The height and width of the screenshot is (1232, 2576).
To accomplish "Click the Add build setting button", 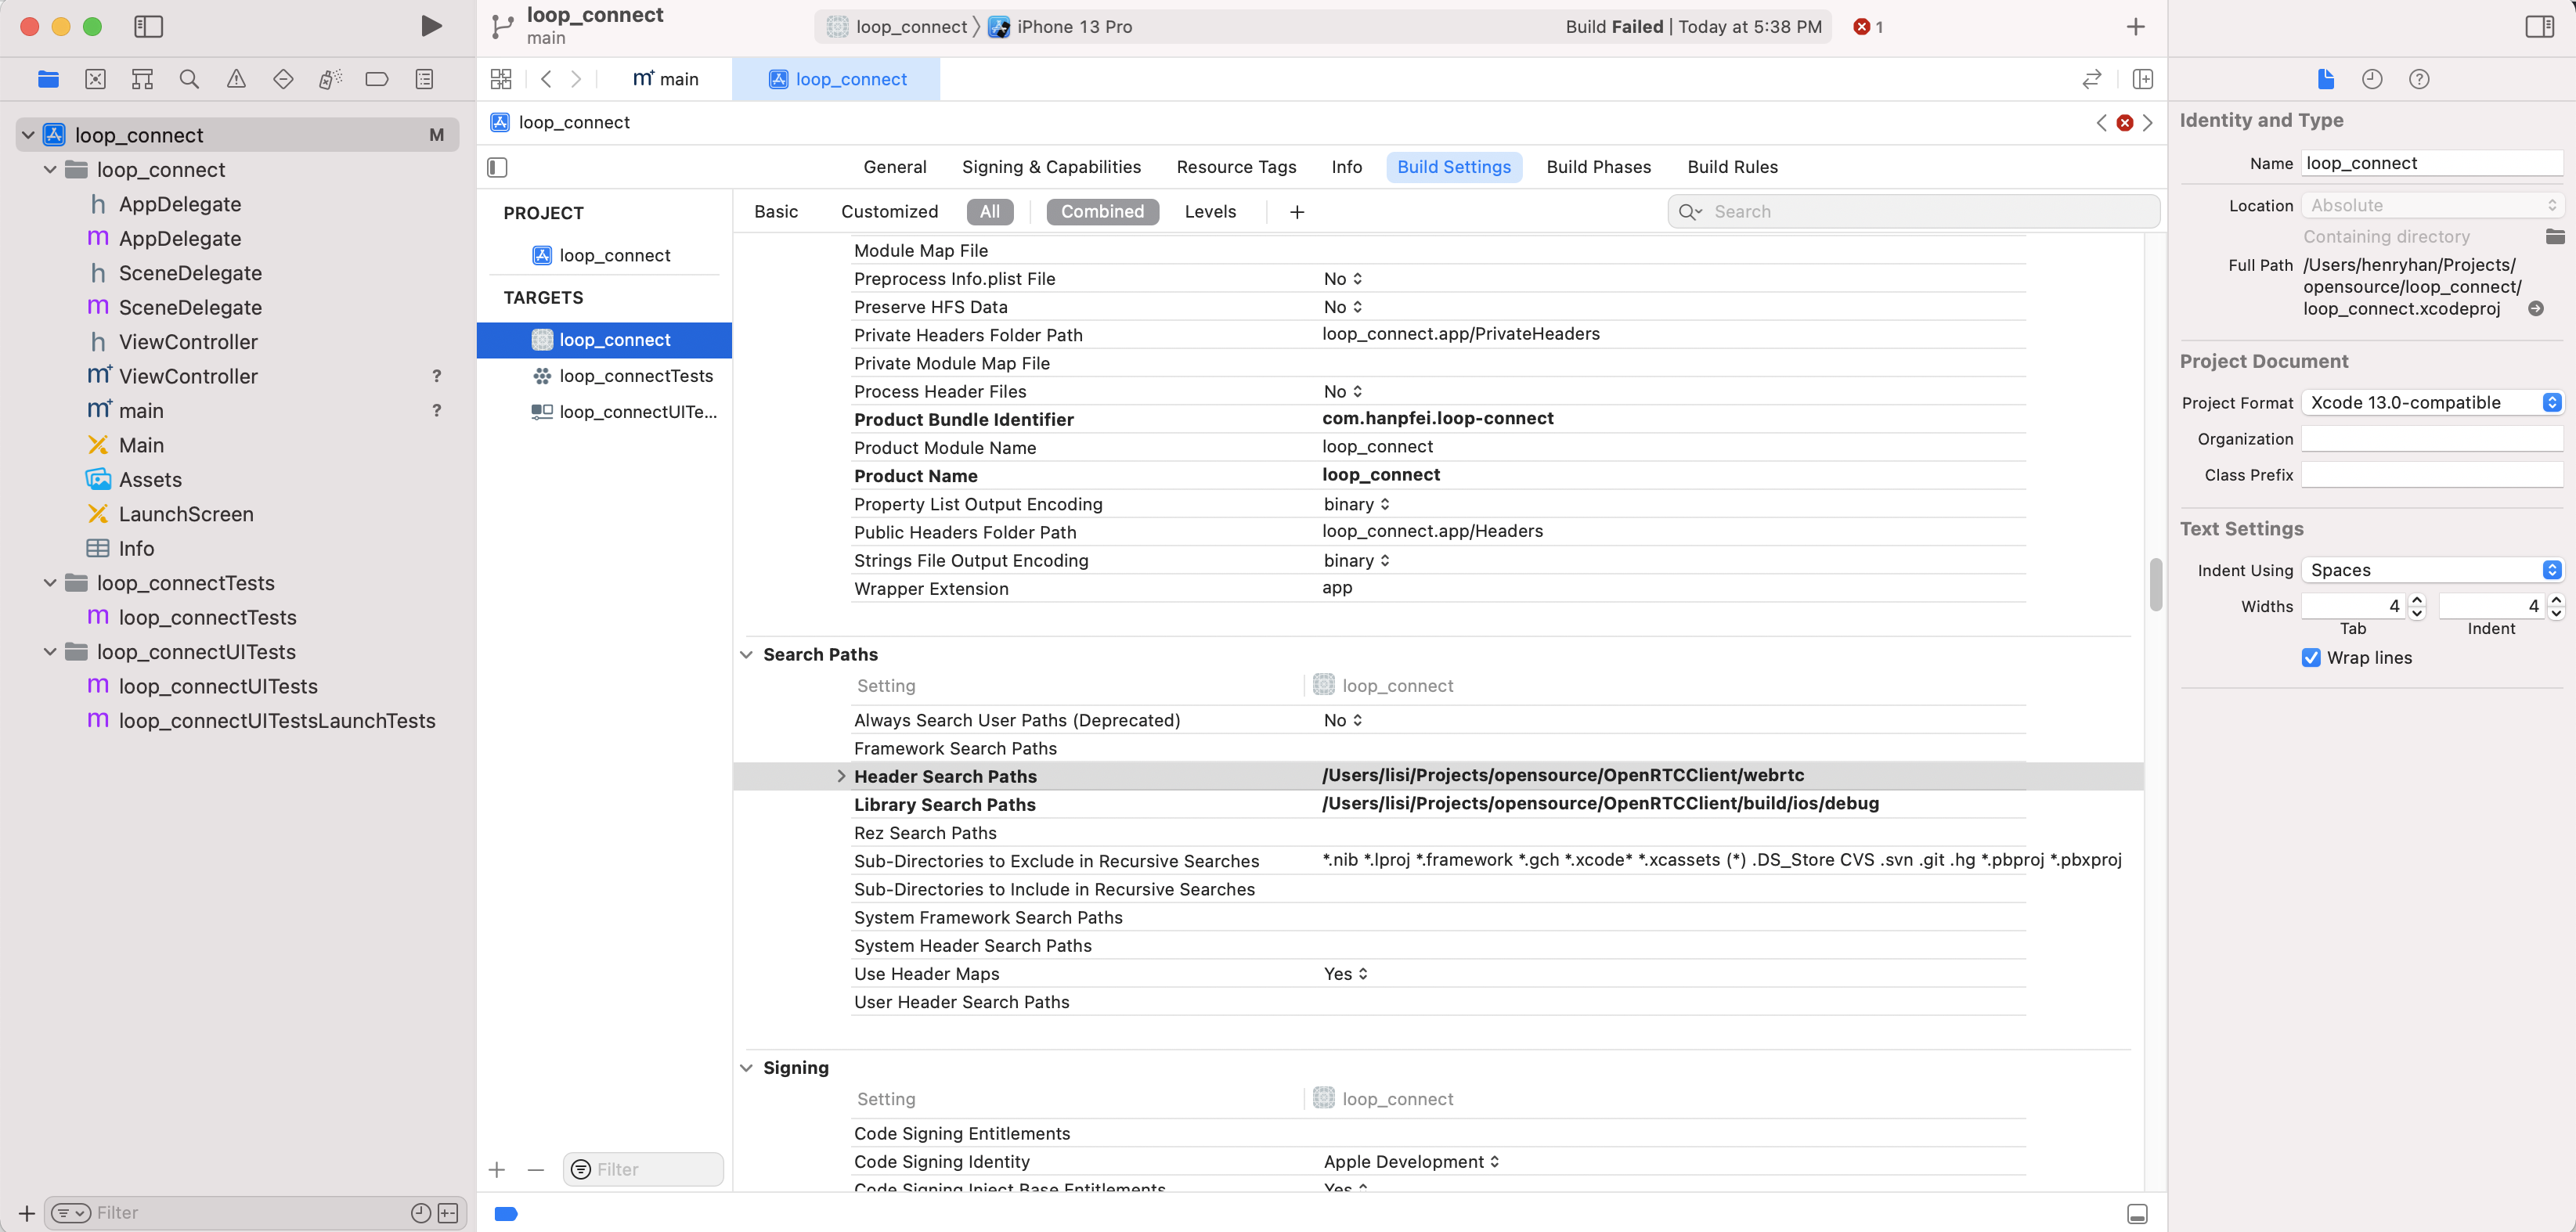I will pos(1296,211).
